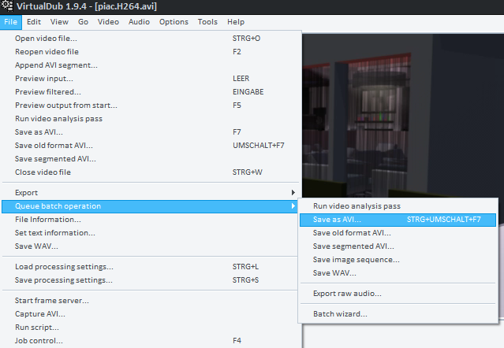Open File Information...

[x=151, y=220]
